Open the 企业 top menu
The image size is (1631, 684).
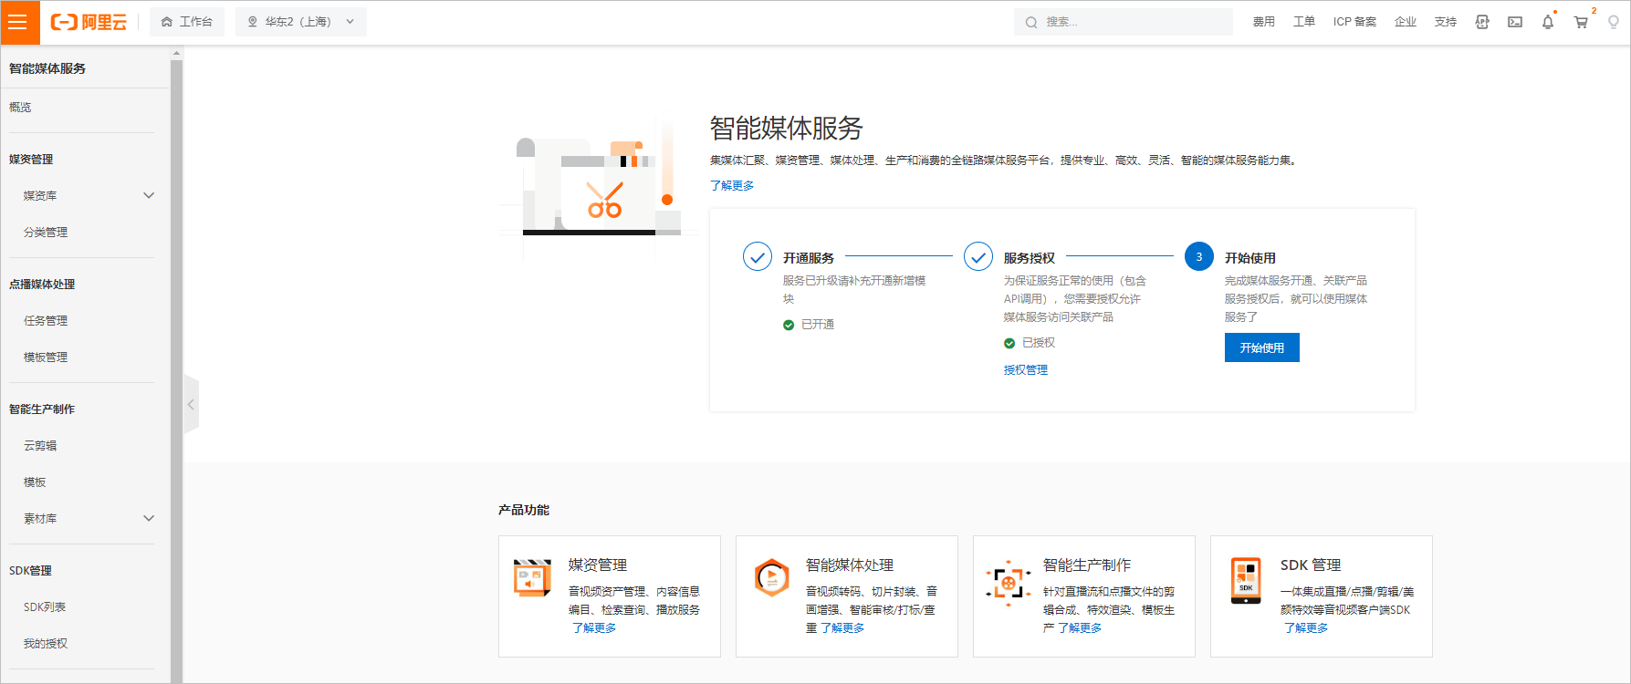1406,22
